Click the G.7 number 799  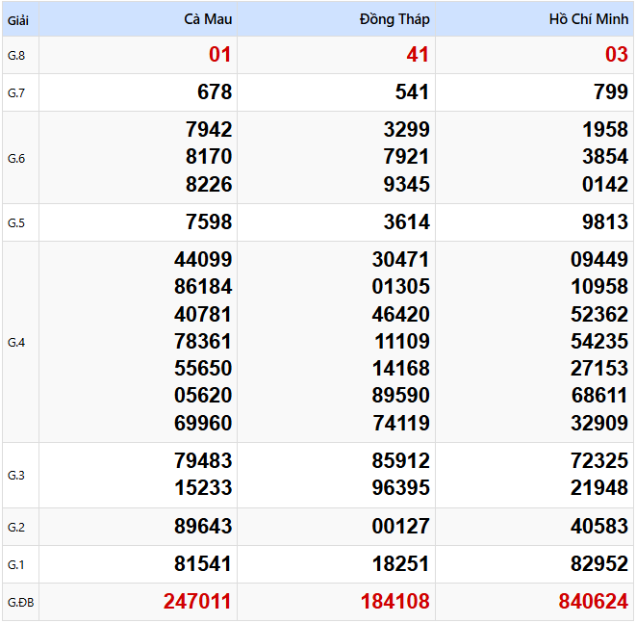[611, 91]
